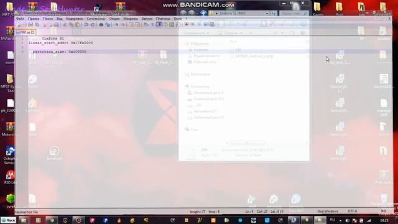The height and width of the screenshot is (224, 398).
Task: Click the Print toolbar icon
Action: coord(57,25)
